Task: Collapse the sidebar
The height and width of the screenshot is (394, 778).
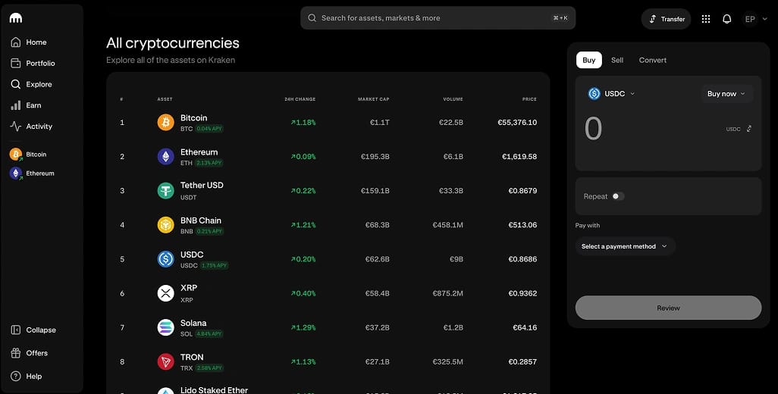Action: 33,330
